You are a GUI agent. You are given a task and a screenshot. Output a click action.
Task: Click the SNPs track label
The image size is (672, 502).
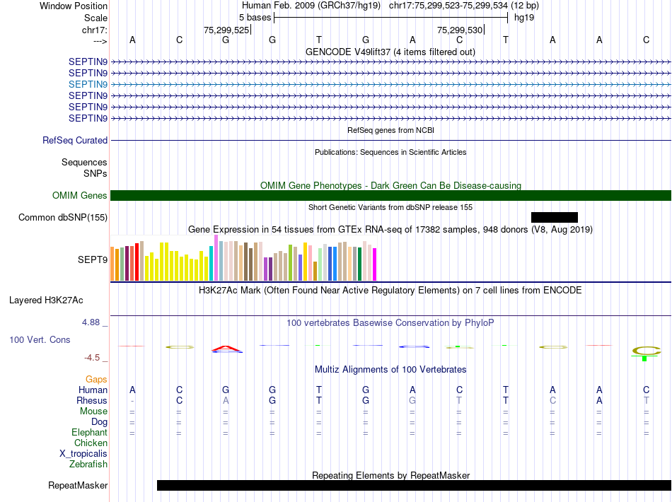(95, 173)
